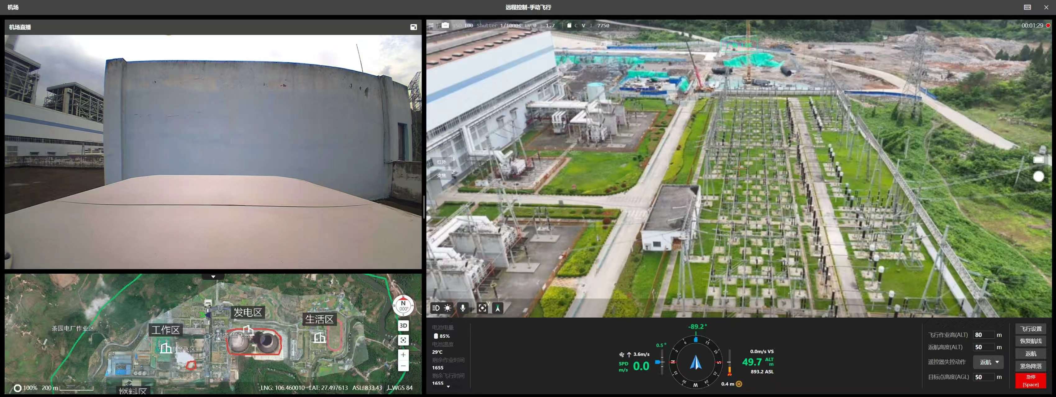Expand the 机场直播 live feed panel
The image size is (1056, 397).
pos(414,27)
